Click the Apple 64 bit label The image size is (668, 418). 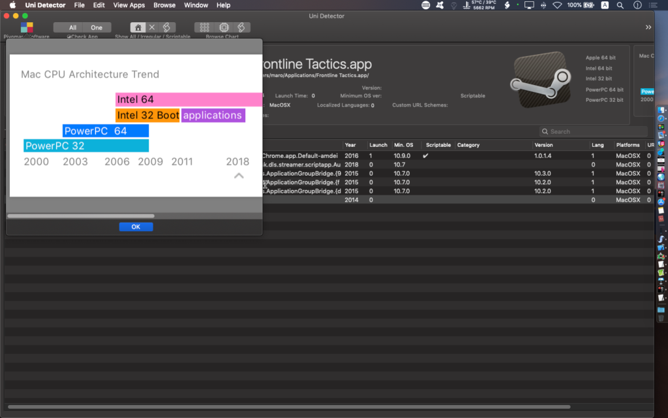tap(600, 57)
